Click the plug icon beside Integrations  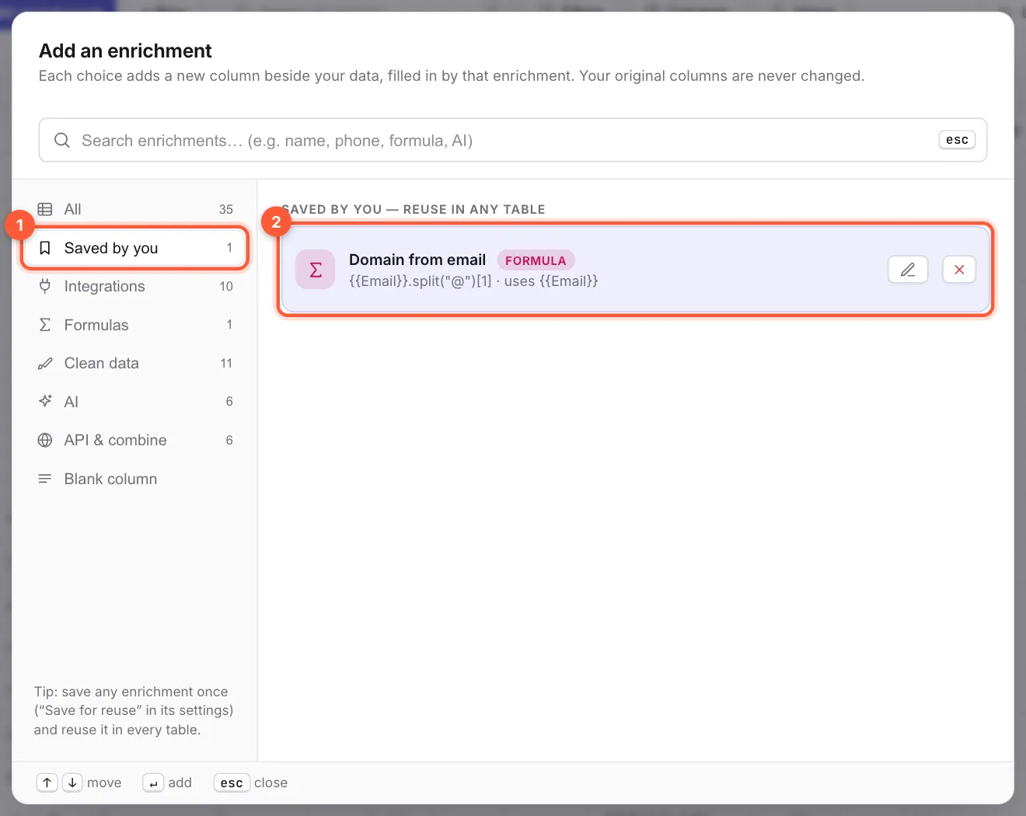(45, 286)
